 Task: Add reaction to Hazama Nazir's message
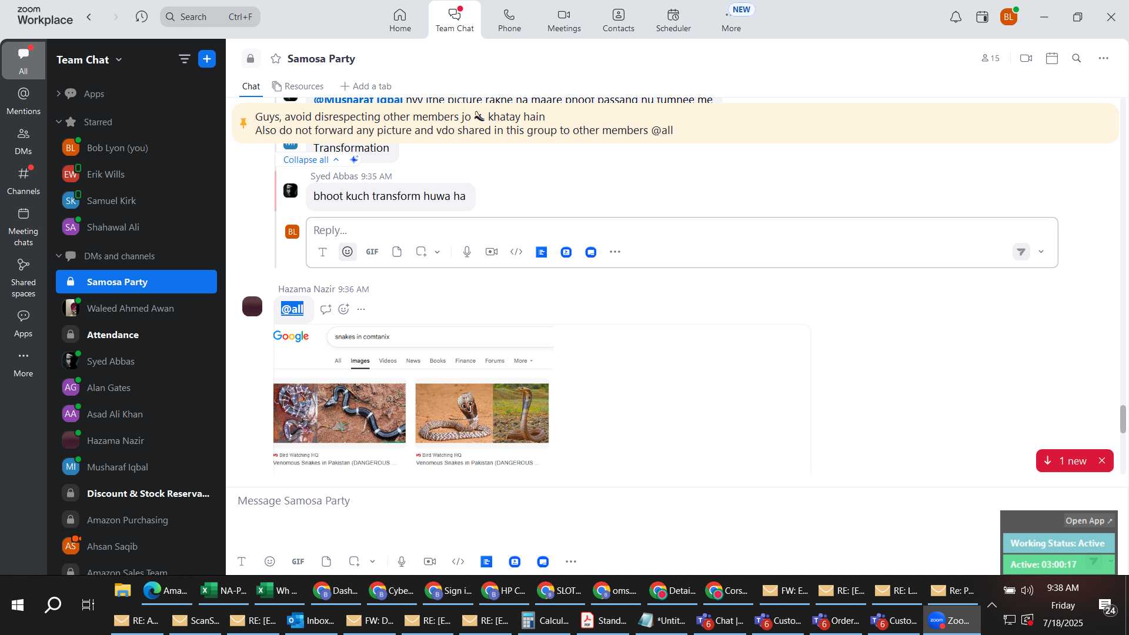pos(344,309)
